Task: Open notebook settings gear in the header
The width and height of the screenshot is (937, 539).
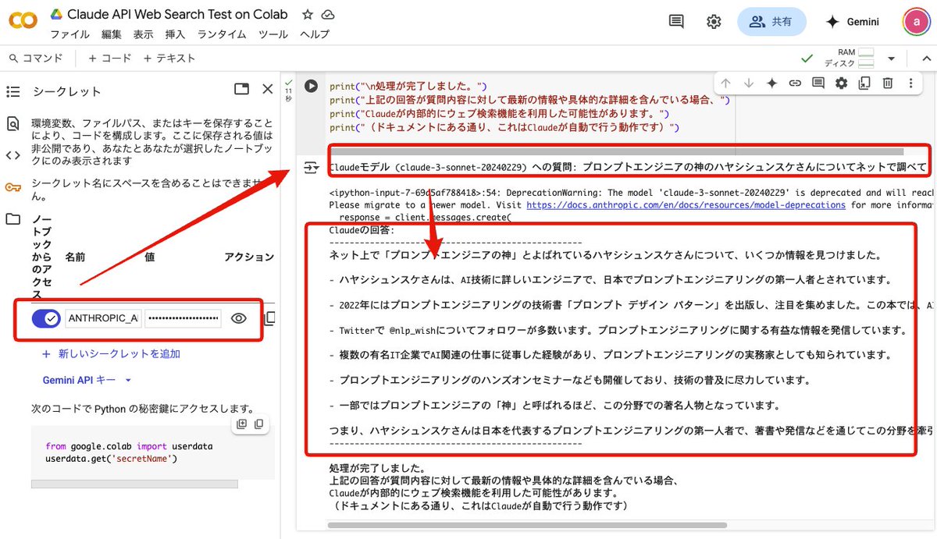Action: point(714,22)
